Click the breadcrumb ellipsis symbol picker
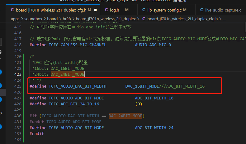 click(224, 19)
